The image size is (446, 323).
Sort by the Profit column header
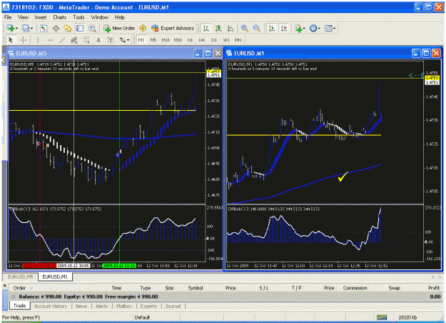(434, 288)
